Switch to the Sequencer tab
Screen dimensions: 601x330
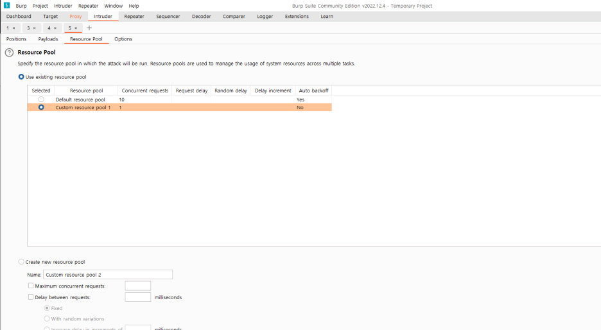[168, 17]
